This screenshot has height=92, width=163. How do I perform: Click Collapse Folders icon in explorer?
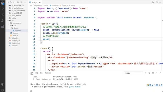pyautogui.click(x=22, y=2)
